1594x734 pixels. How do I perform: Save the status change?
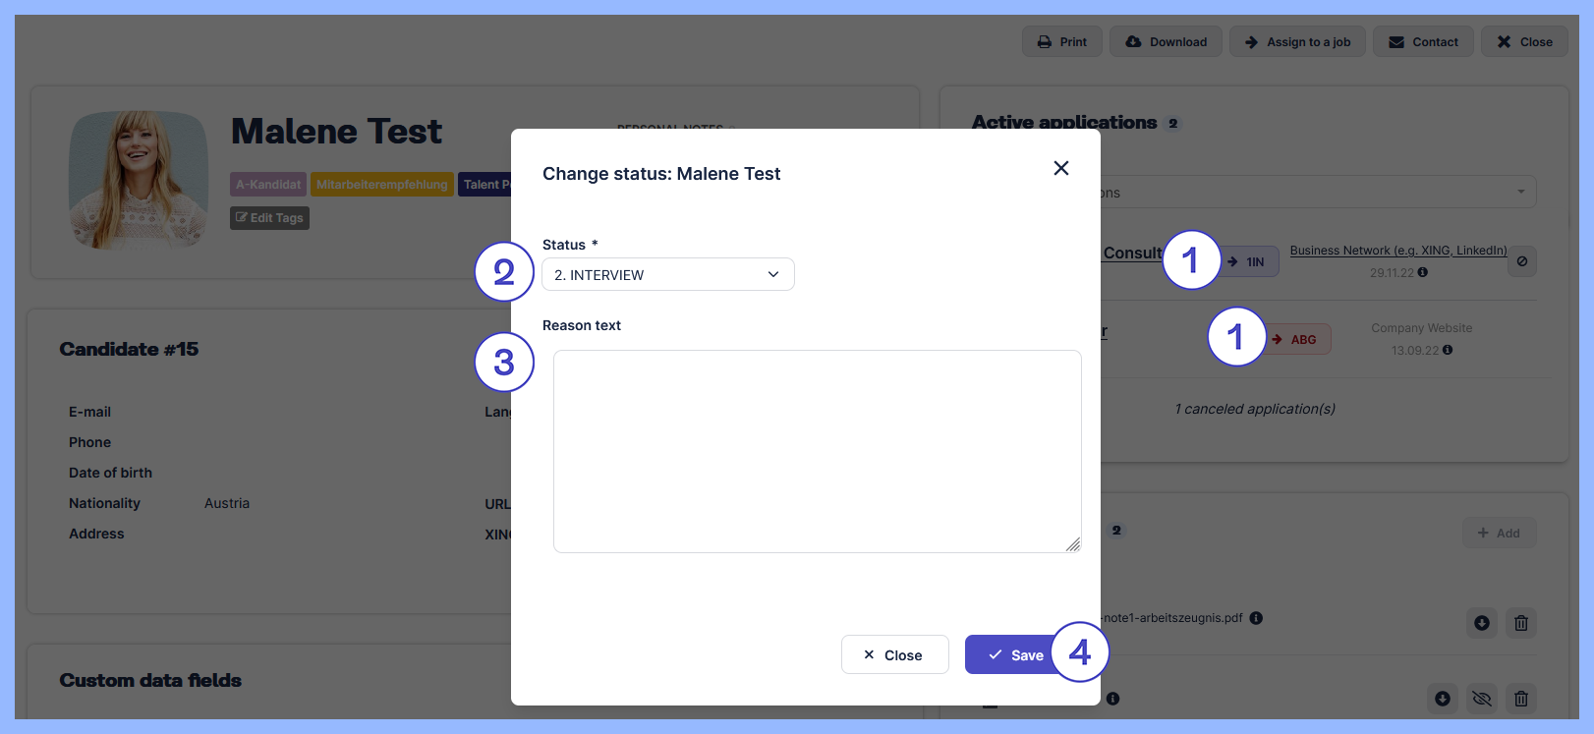pyautogui.click(x=1015, y=655)
